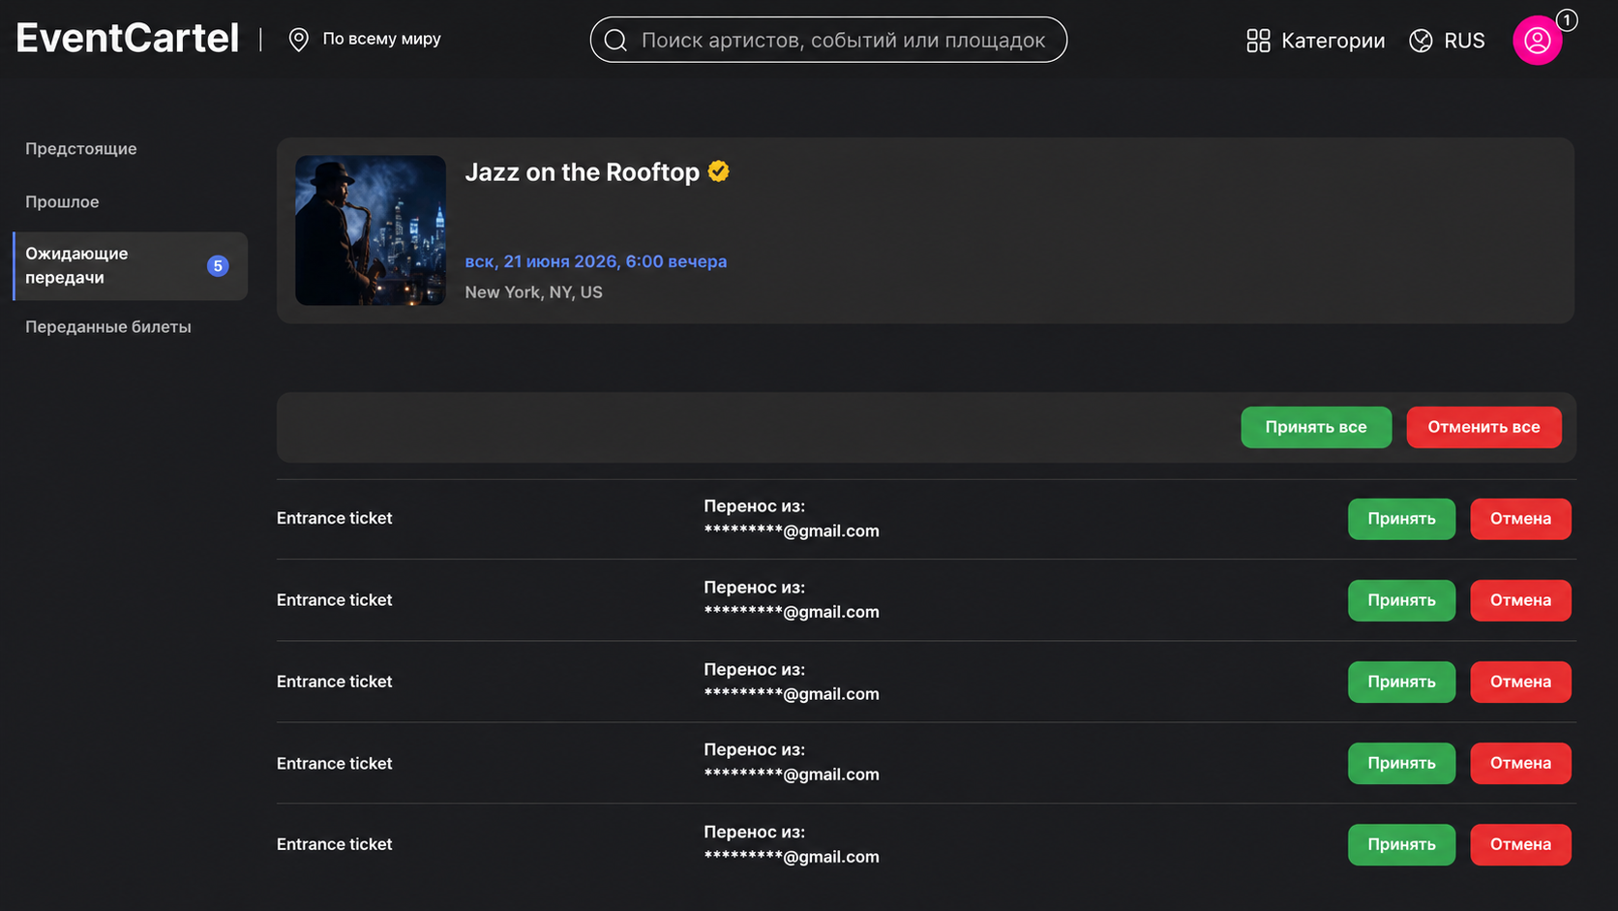Open the Категории menu
The image size is (1618, 911).
(x=1333, y=41)
